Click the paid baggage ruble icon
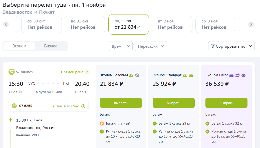The width and height of the screenshot is (260, 148). (102, 124)
